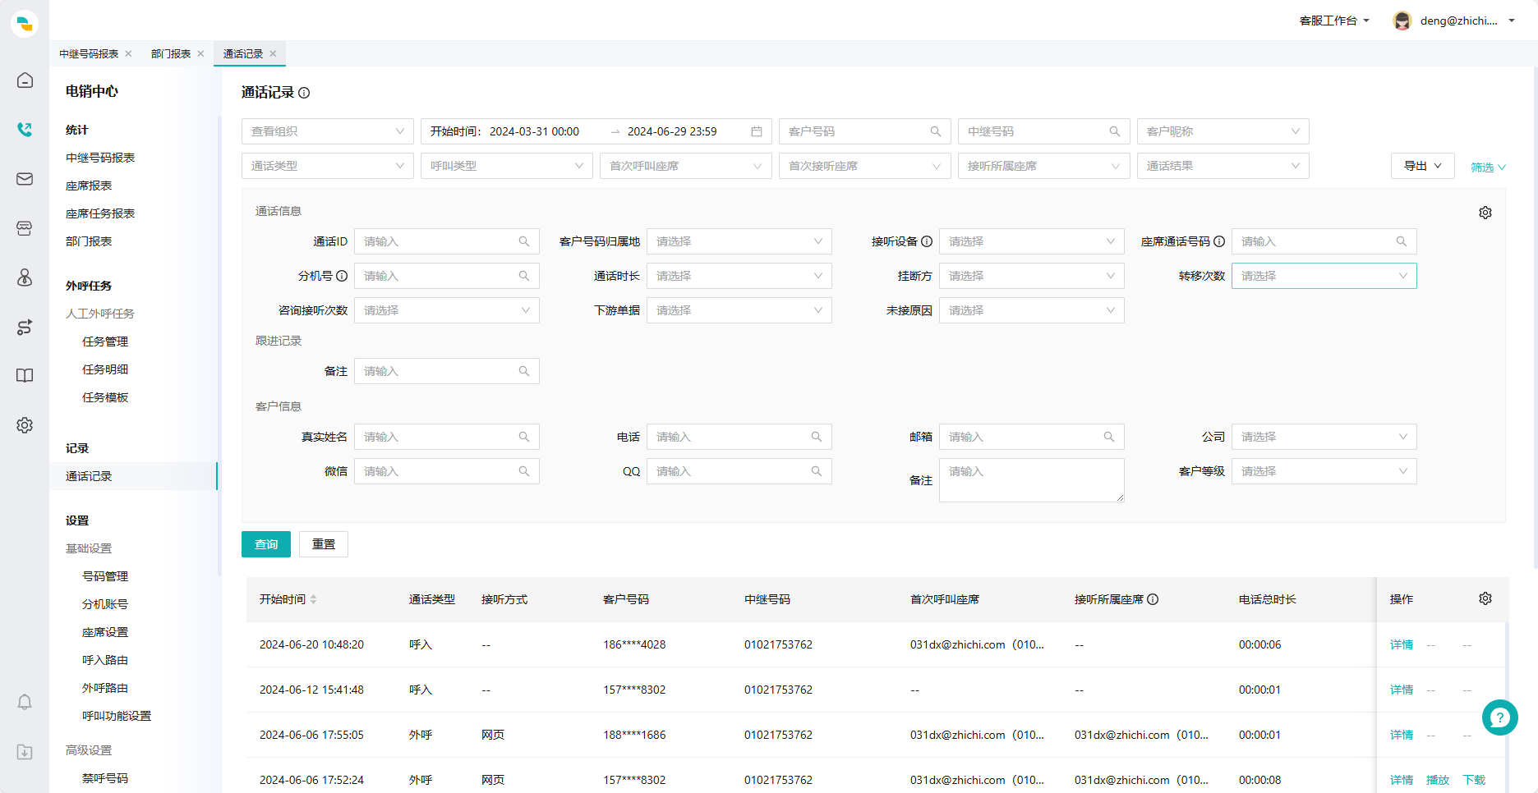Open the call center phone icon
This screenshot has height=793, width=1538.
pos(25,130)
